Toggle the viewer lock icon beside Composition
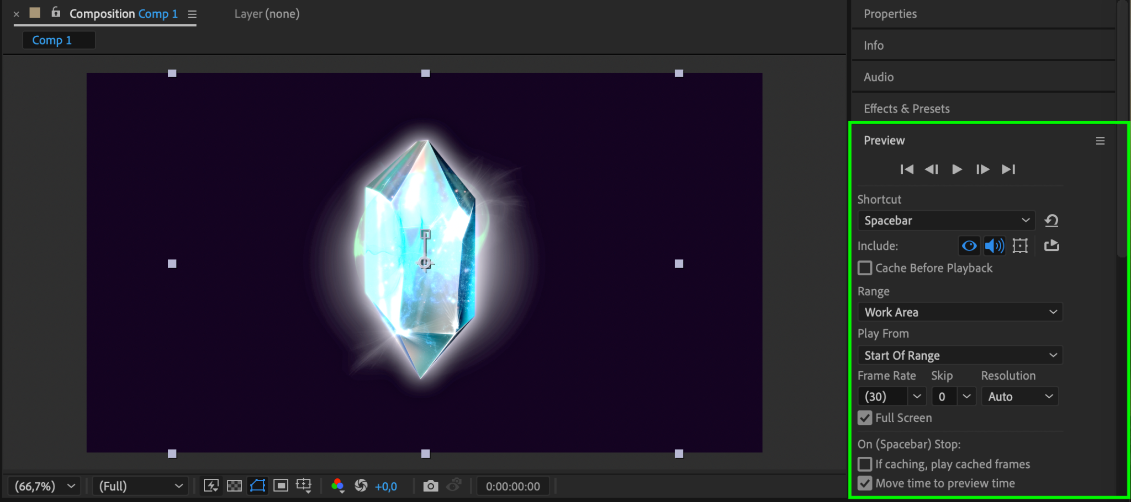The width and height of the screenshot is (1131, 502). coord(56,12)
